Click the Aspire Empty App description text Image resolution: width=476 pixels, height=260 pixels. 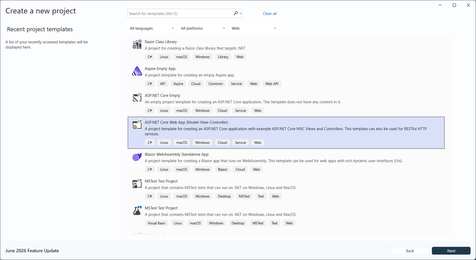[x=190, y=75]
